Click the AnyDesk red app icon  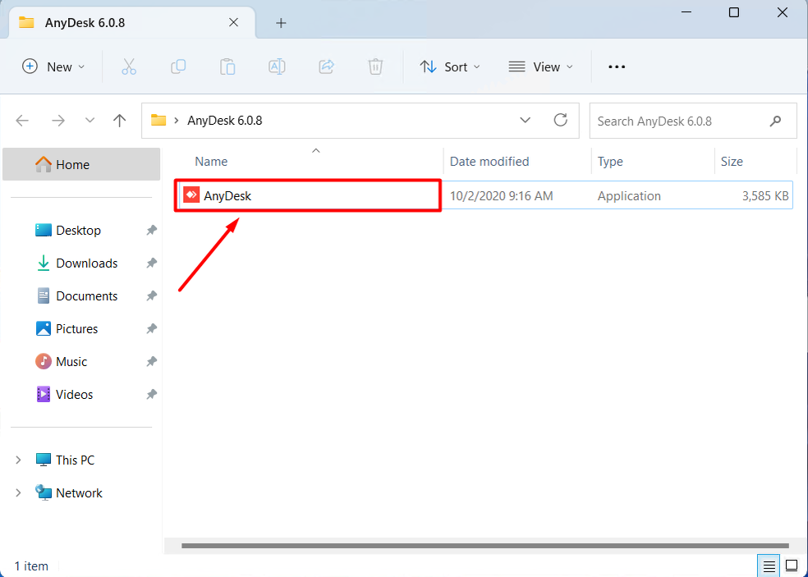tap(191, 195)
